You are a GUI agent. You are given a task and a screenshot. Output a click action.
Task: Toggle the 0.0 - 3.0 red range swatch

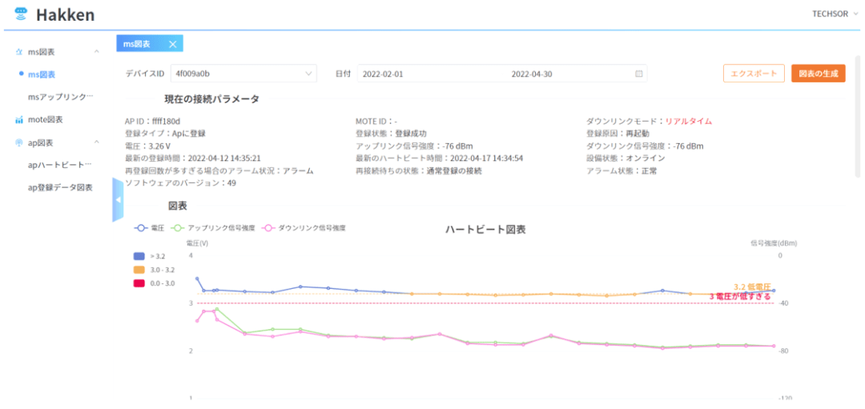click(139, 283)
